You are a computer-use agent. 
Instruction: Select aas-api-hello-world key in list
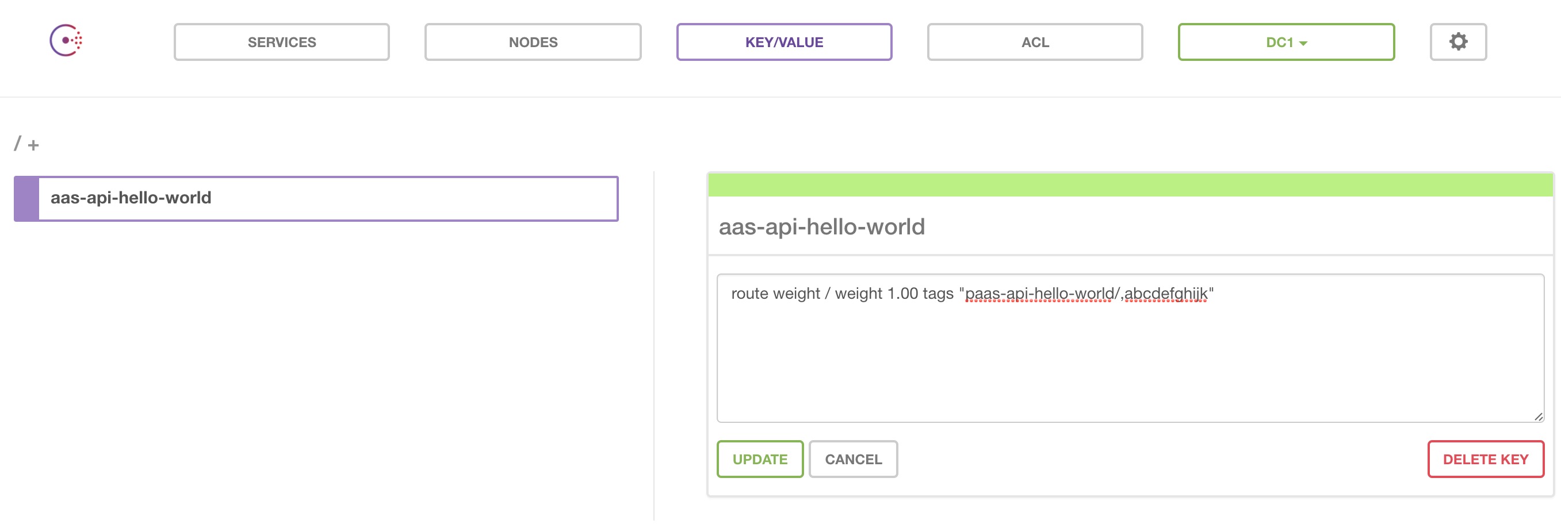point(316,198)
